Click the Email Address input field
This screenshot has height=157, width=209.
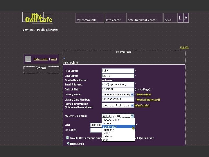coord(118,84)
